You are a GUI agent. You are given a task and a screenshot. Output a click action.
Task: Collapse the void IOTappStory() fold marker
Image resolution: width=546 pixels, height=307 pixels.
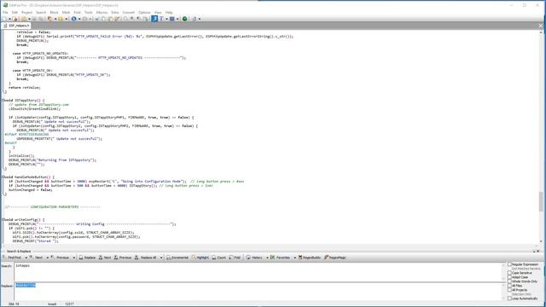coord(3,101)
